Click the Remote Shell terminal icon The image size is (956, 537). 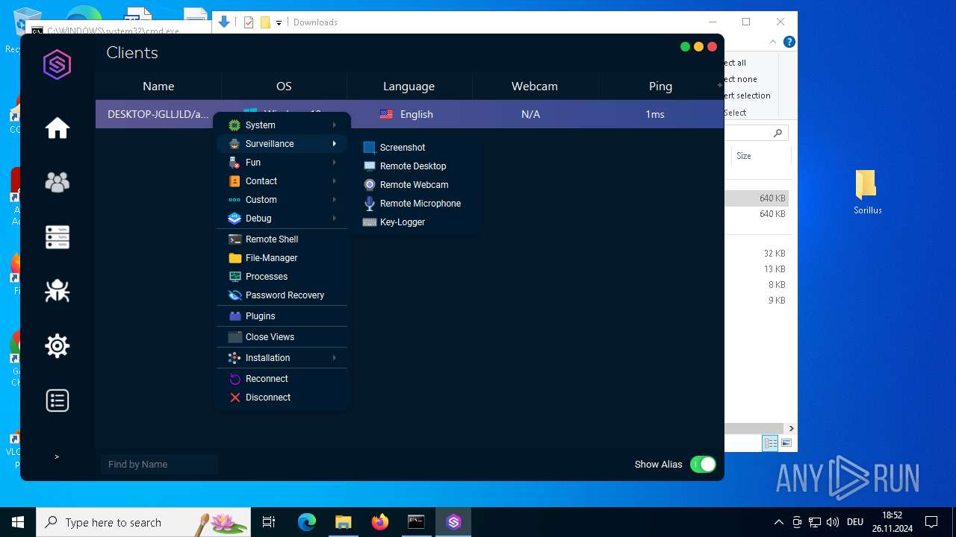click(235, 239)
